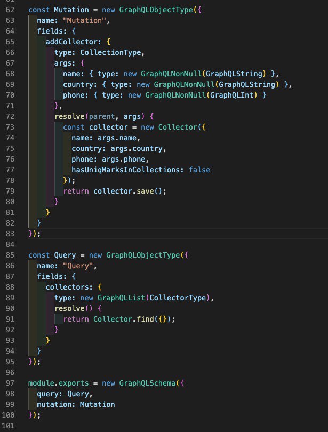Click the phone key on line 70

(74, 95)
